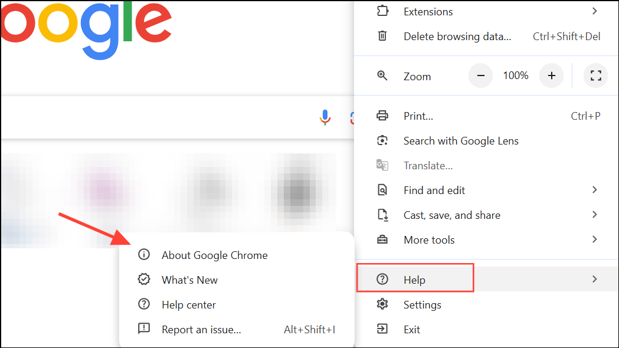Click the Ctrl+Shift+Del shortcut text
The width and height of the screenshot is (619, 348).
pos(566,37)
